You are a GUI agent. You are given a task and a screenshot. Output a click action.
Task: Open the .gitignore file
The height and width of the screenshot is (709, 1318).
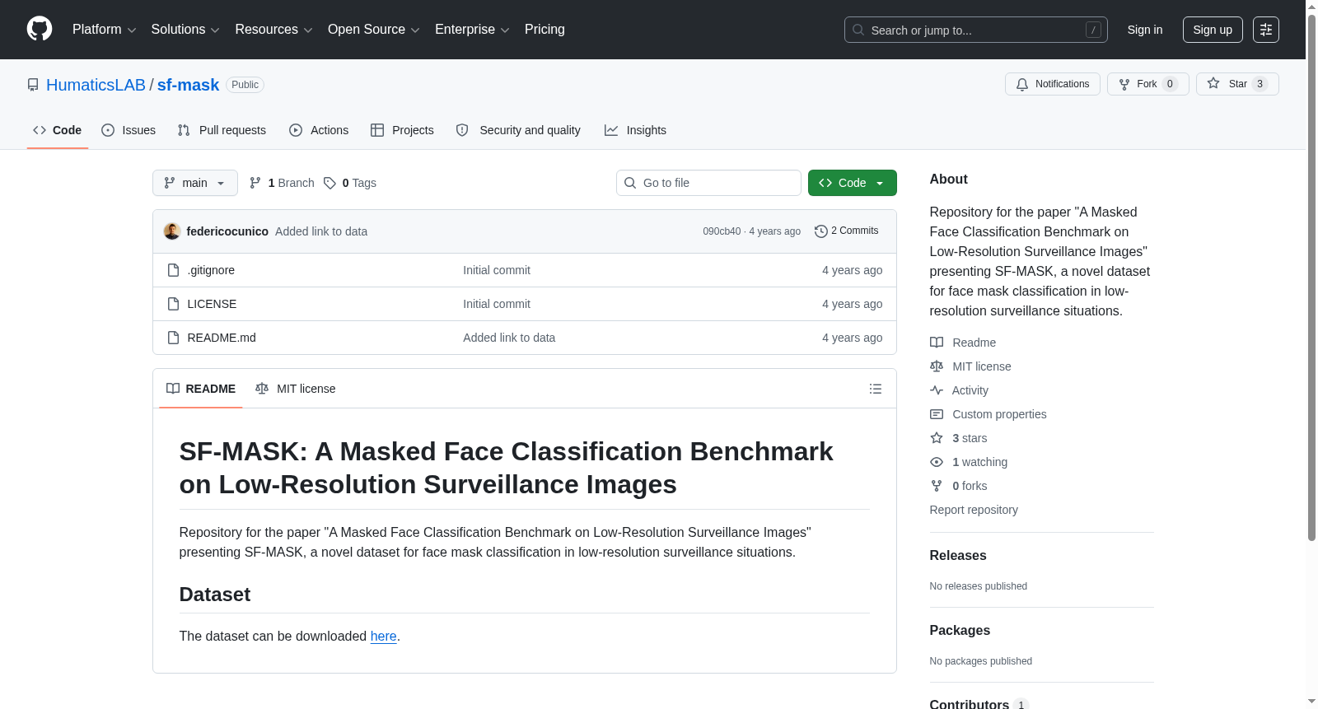211,270
